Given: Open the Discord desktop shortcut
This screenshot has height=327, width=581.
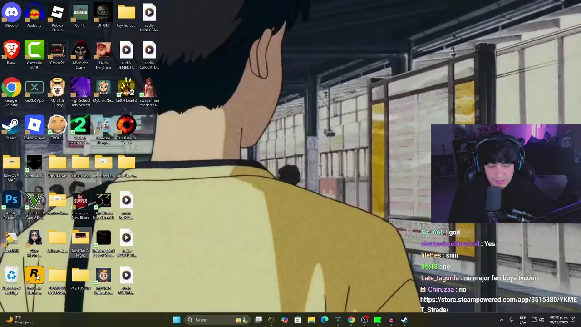Looking at the screenshot, I should pos(11,15).
